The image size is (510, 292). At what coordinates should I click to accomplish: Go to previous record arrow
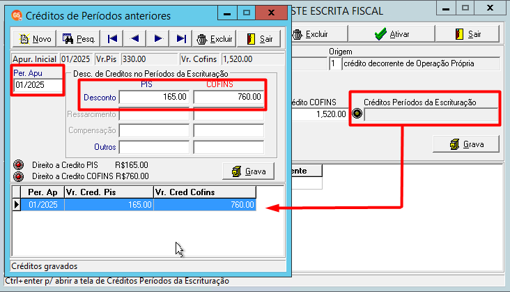[x=134, y=39]
